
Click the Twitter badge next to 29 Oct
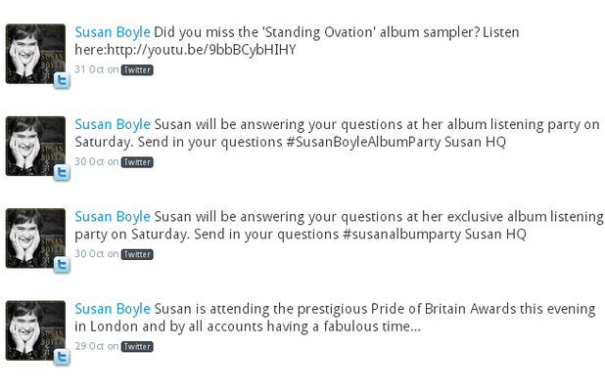coord(137,346)
